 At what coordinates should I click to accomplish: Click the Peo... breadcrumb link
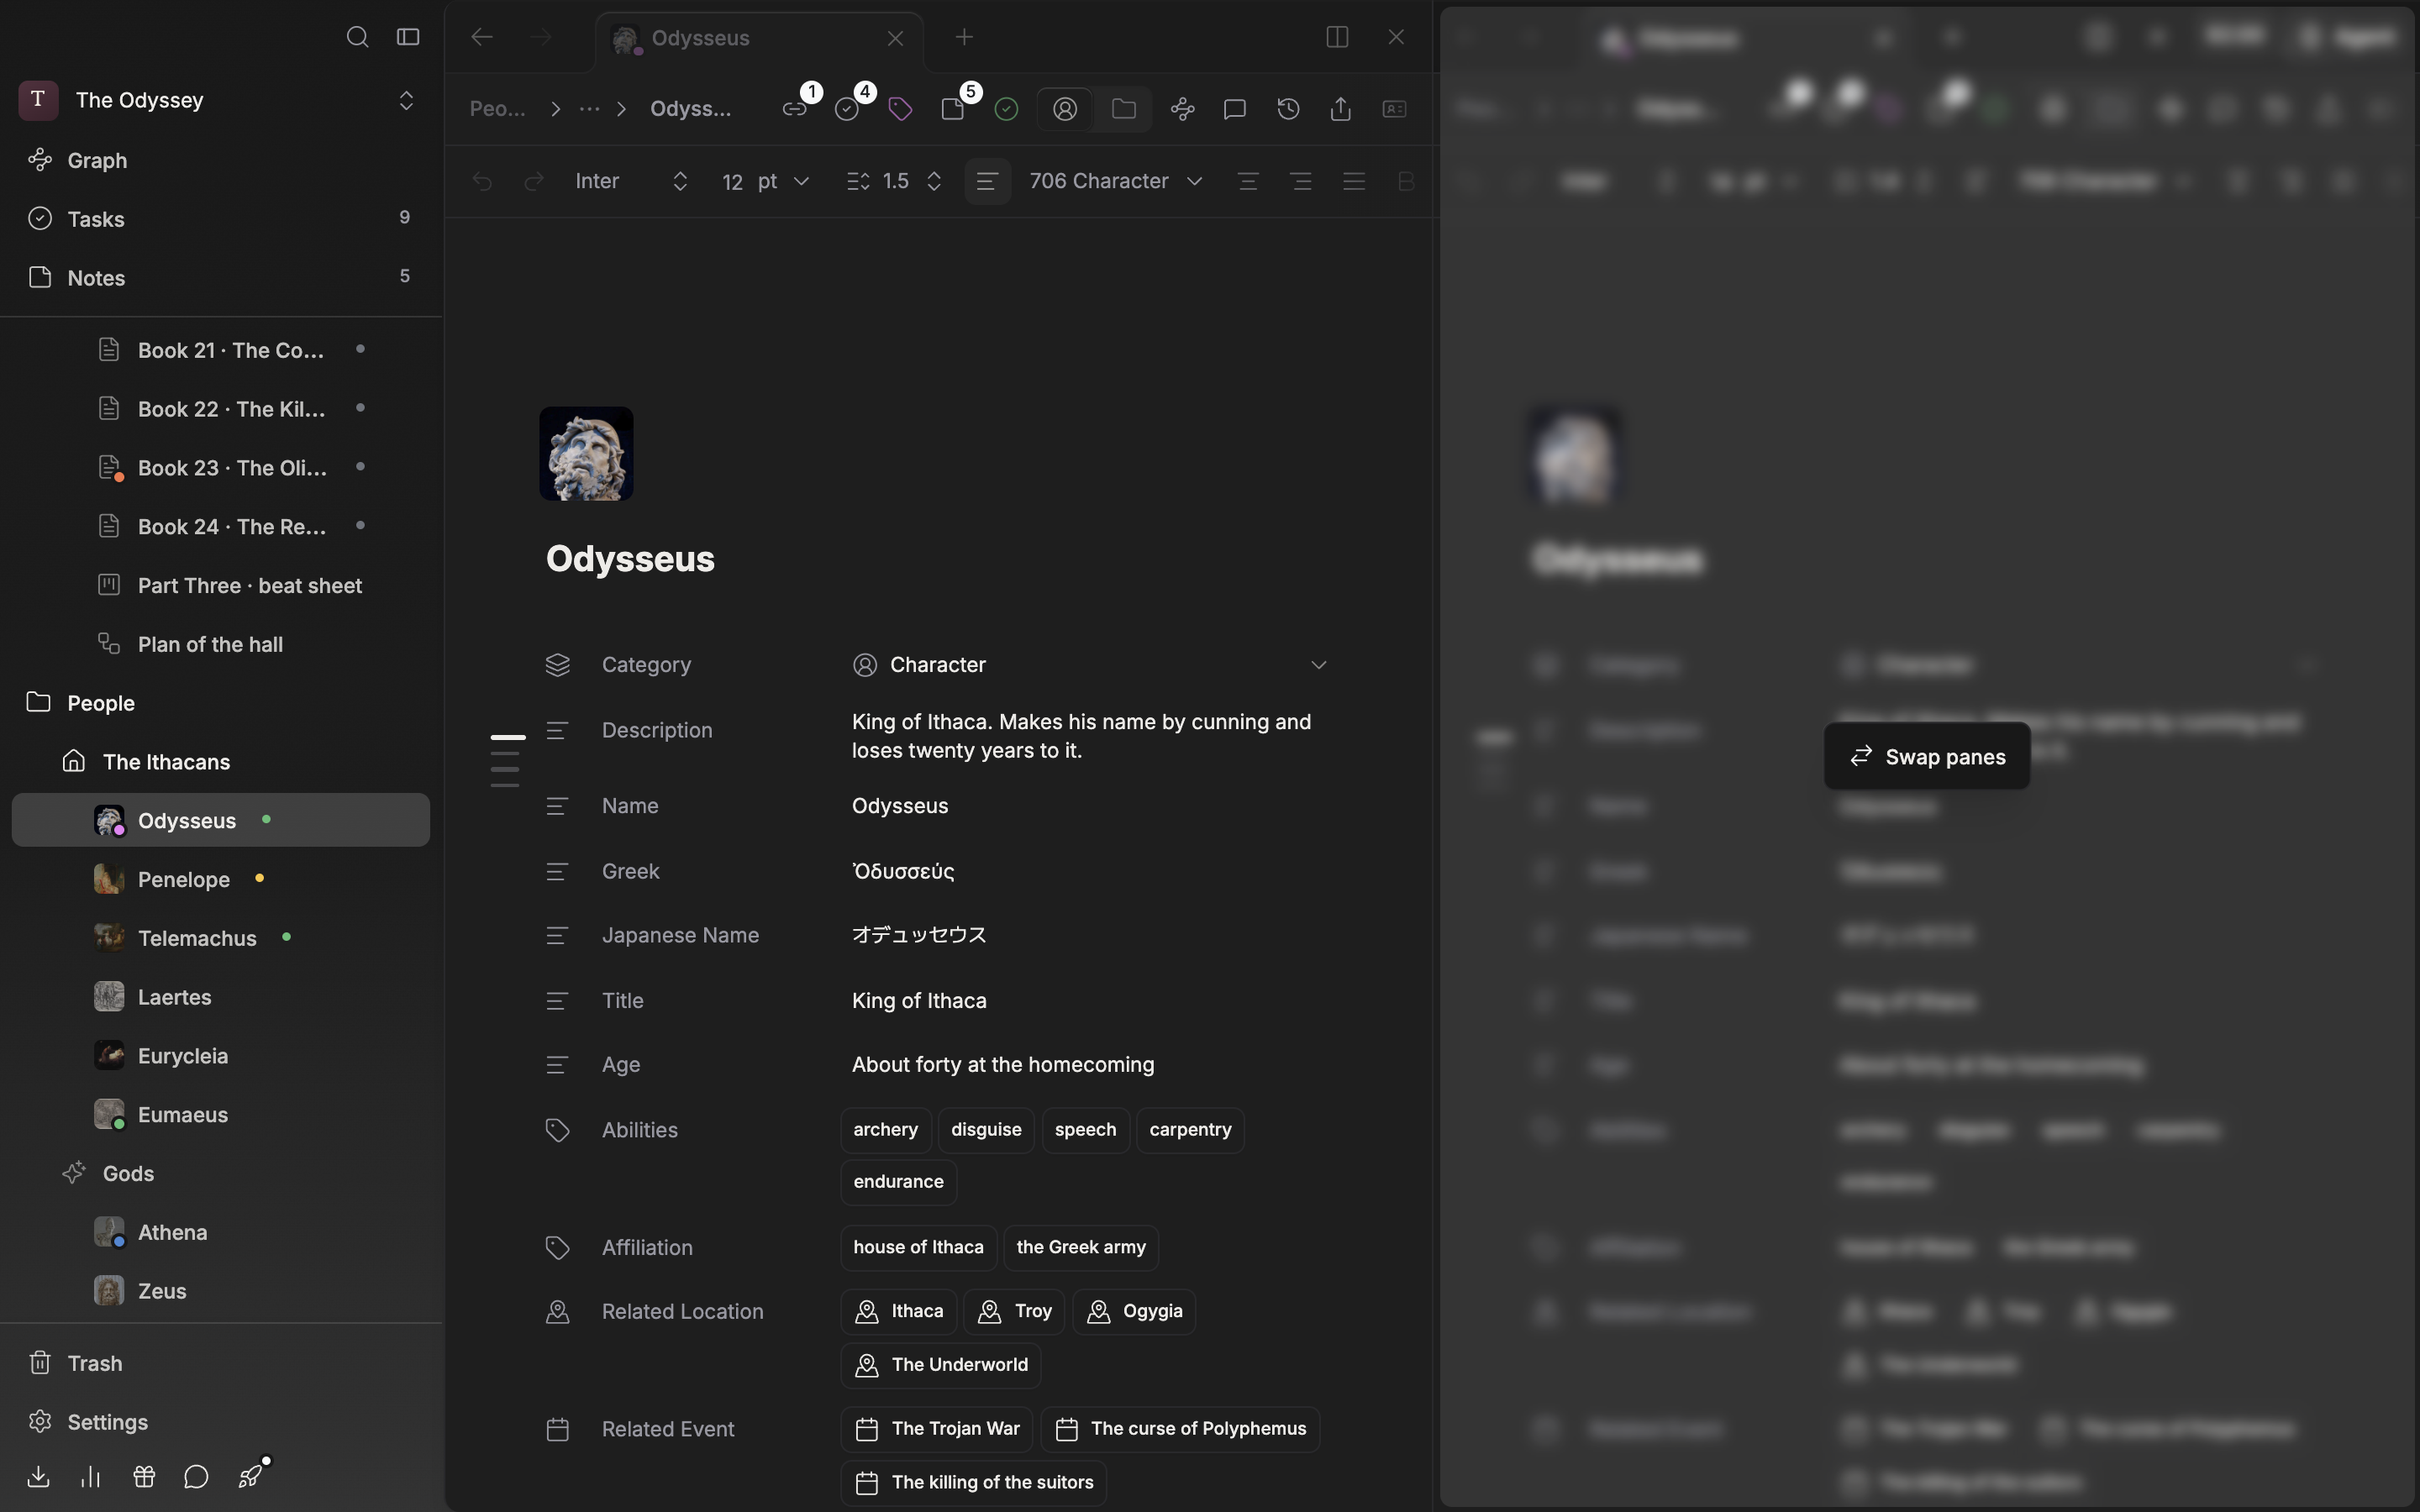(x=498, y=109)
